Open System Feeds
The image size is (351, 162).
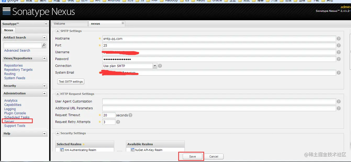coord(15,78)
